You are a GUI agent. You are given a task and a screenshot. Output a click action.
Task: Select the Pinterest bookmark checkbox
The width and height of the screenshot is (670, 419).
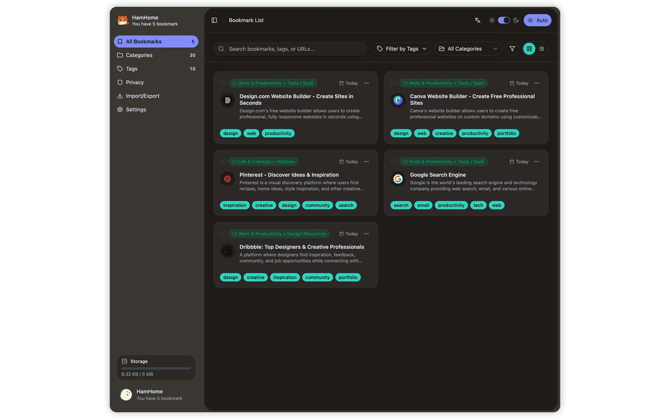pos(223,162)
